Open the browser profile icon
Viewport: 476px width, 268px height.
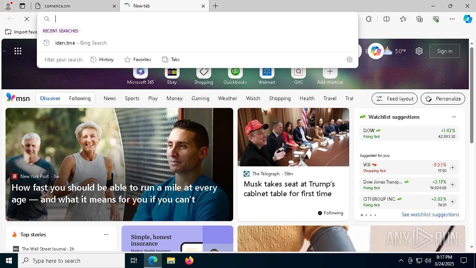click(x=8, y=6)
